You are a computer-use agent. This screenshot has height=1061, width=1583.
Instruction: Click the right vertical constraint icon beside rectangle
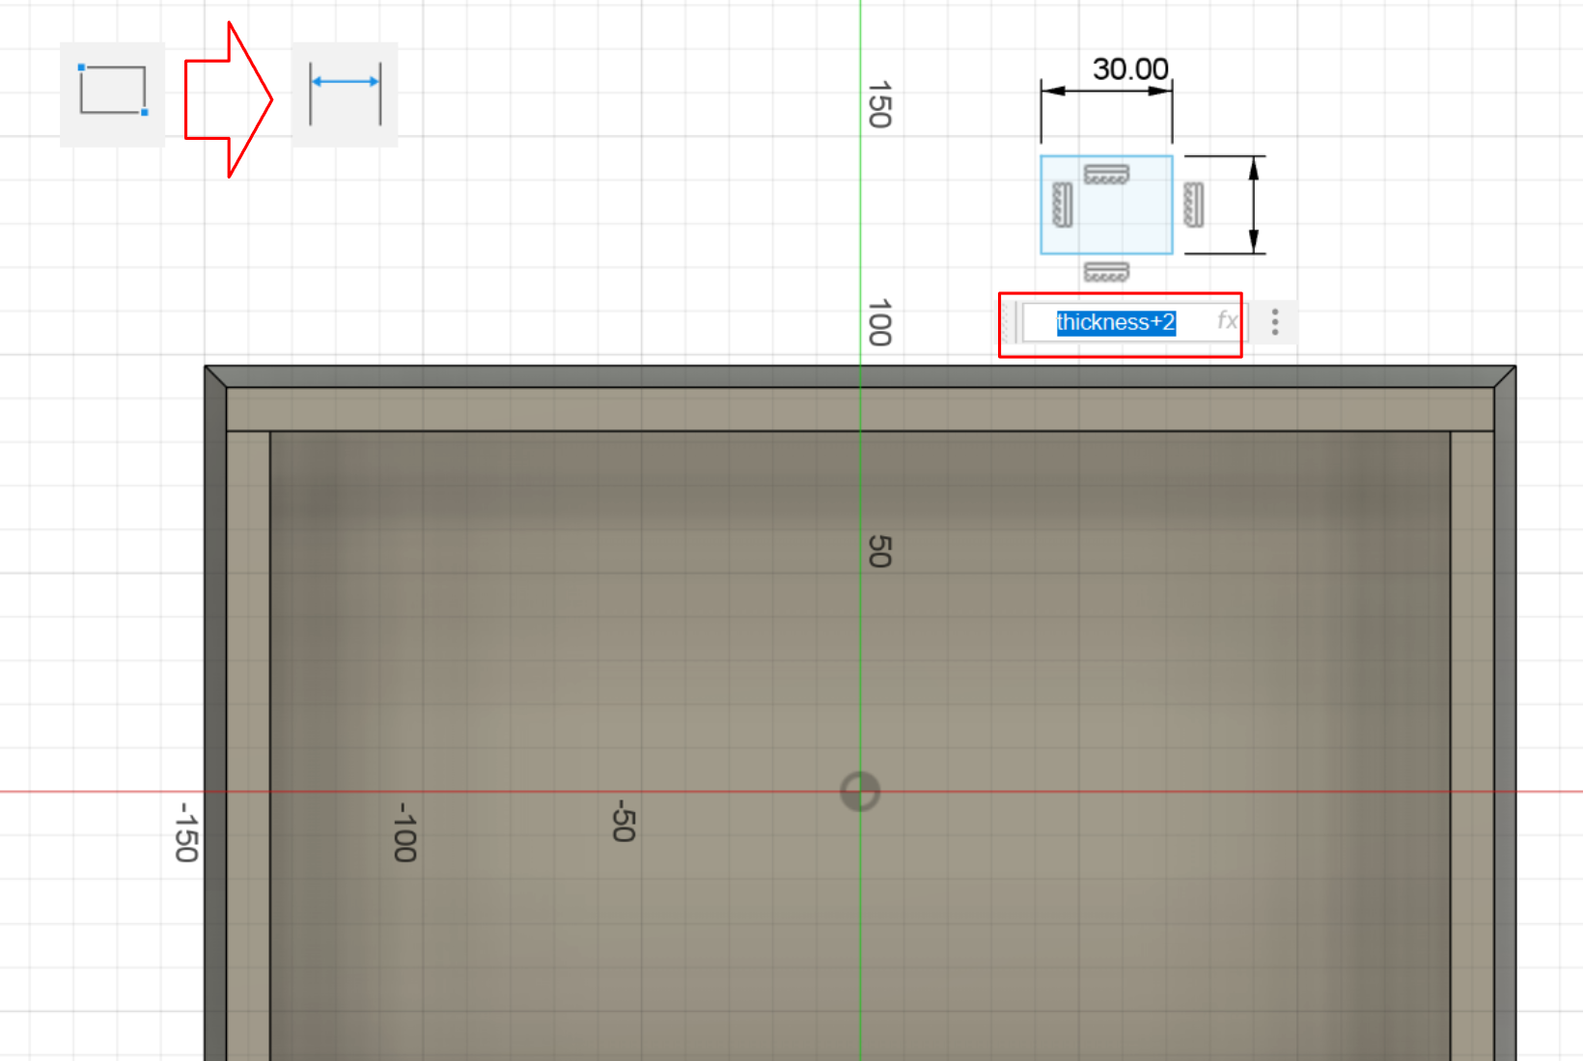tap(1194, 204)
